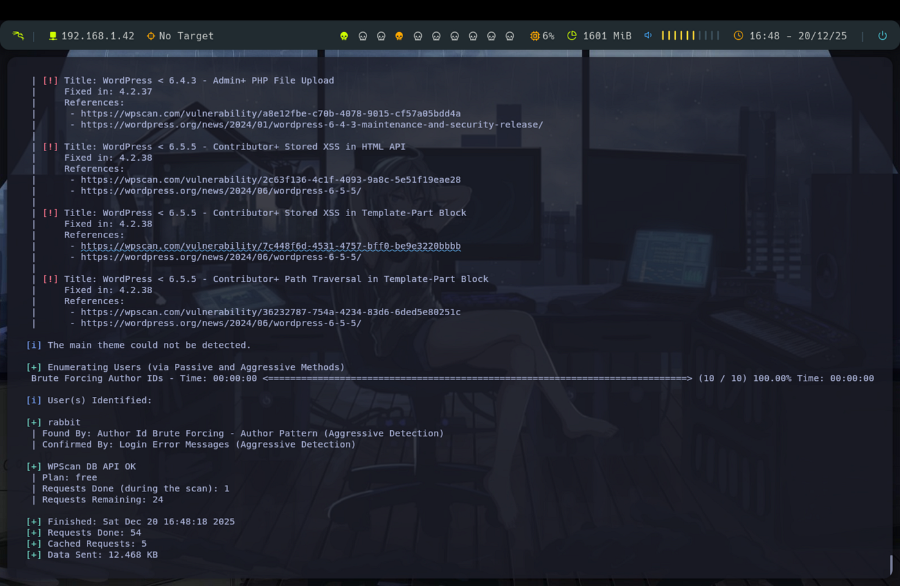Open wpscan link ending 2c63f136...5e51f19eae28
The width and height of the screenshot is (900, 586).
click(x=271, y=180)
